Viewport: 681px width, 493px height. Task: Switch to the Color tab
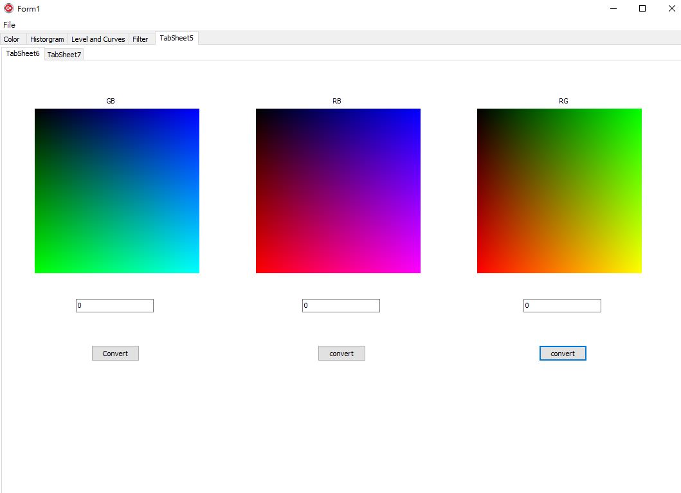tap(12, 39)
